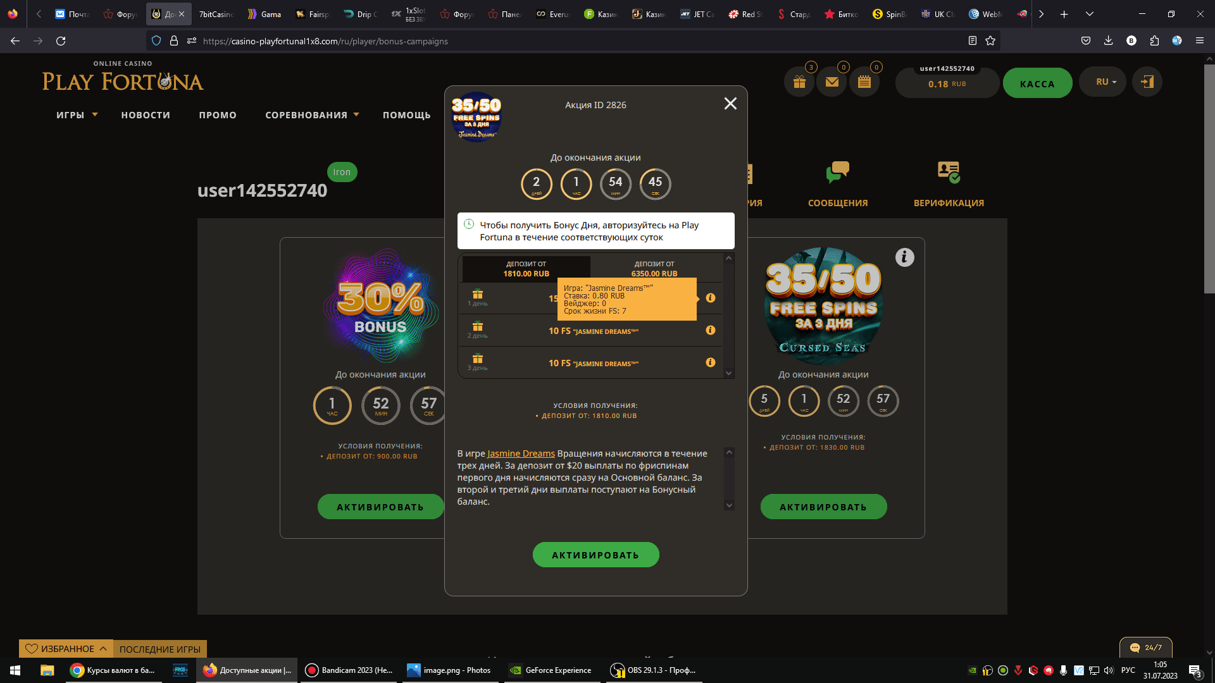Screen dimensions: 1215x683
Task: Select the deposit from 6350.00 RUB tab
Action: point(654,269)
